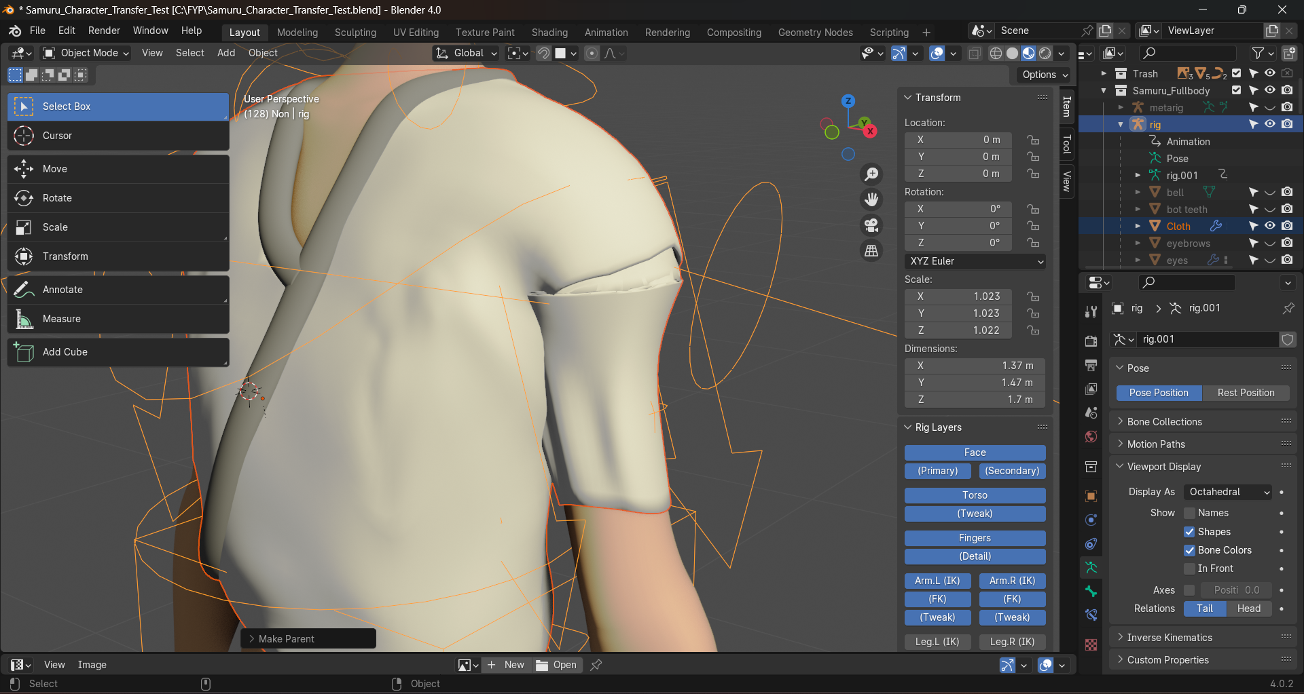Switch to wireframe viewport shading
1304x694 pixels.
[x=996, y=53]
